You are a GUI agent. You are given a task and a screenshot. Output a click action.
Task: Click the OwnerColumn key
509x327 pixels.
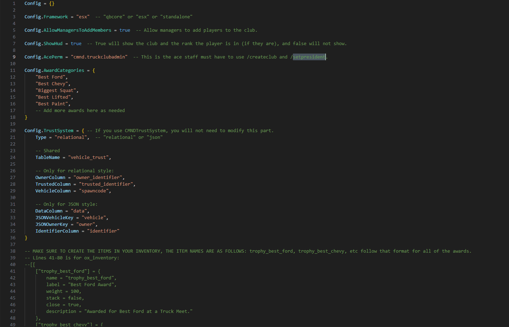click(x=50, y=178)
